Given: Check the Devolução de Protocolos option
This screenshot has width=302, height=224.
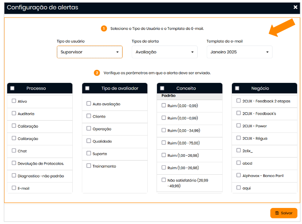Looking at the screenshot, I should coord(14,163).
